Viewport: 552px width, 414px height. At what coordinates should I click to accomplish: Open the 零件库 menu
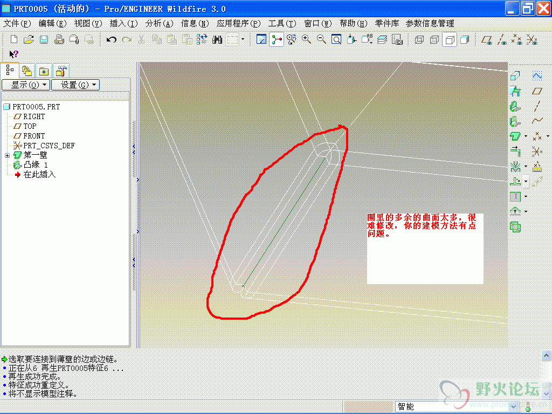(387, 24)
